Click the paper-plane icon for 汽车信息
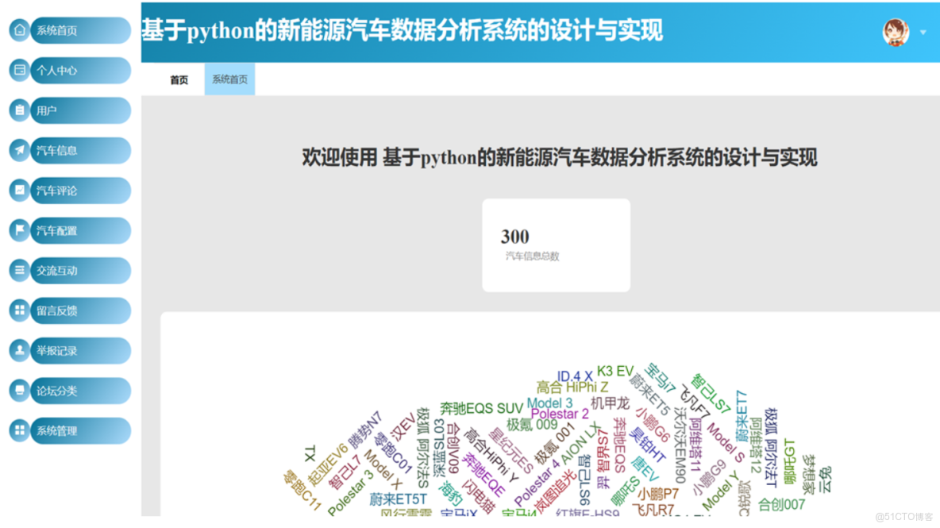This screenshot has height=528, width=940. click(x=18, y=150)
